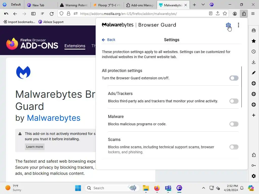Screen dimensions: 259x194
Task: Click tracking protection shield icon
Action: click(61, 14)
